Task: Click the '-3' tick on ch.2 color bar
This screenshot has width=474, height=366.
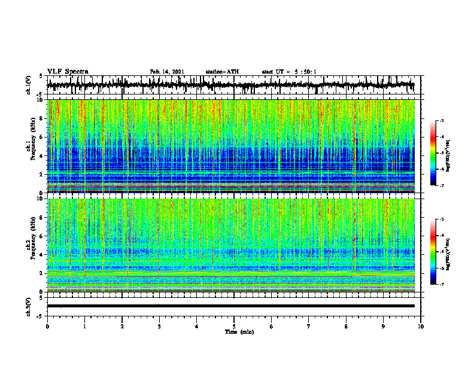Action: click(x=442, y=219)
